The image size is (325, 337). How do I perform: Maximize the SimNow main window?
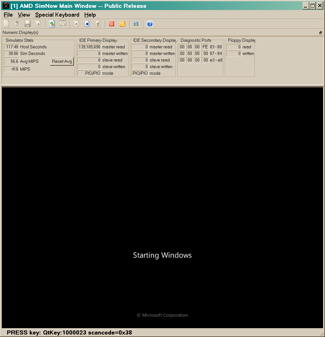(x=312, y=6)
